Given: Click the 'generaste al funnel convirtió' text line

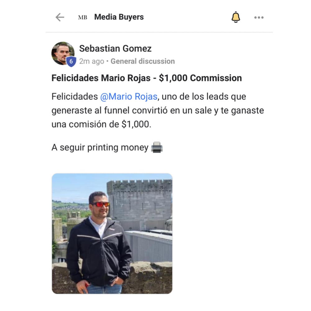Looking at the screenshot, I should (158, 110).
